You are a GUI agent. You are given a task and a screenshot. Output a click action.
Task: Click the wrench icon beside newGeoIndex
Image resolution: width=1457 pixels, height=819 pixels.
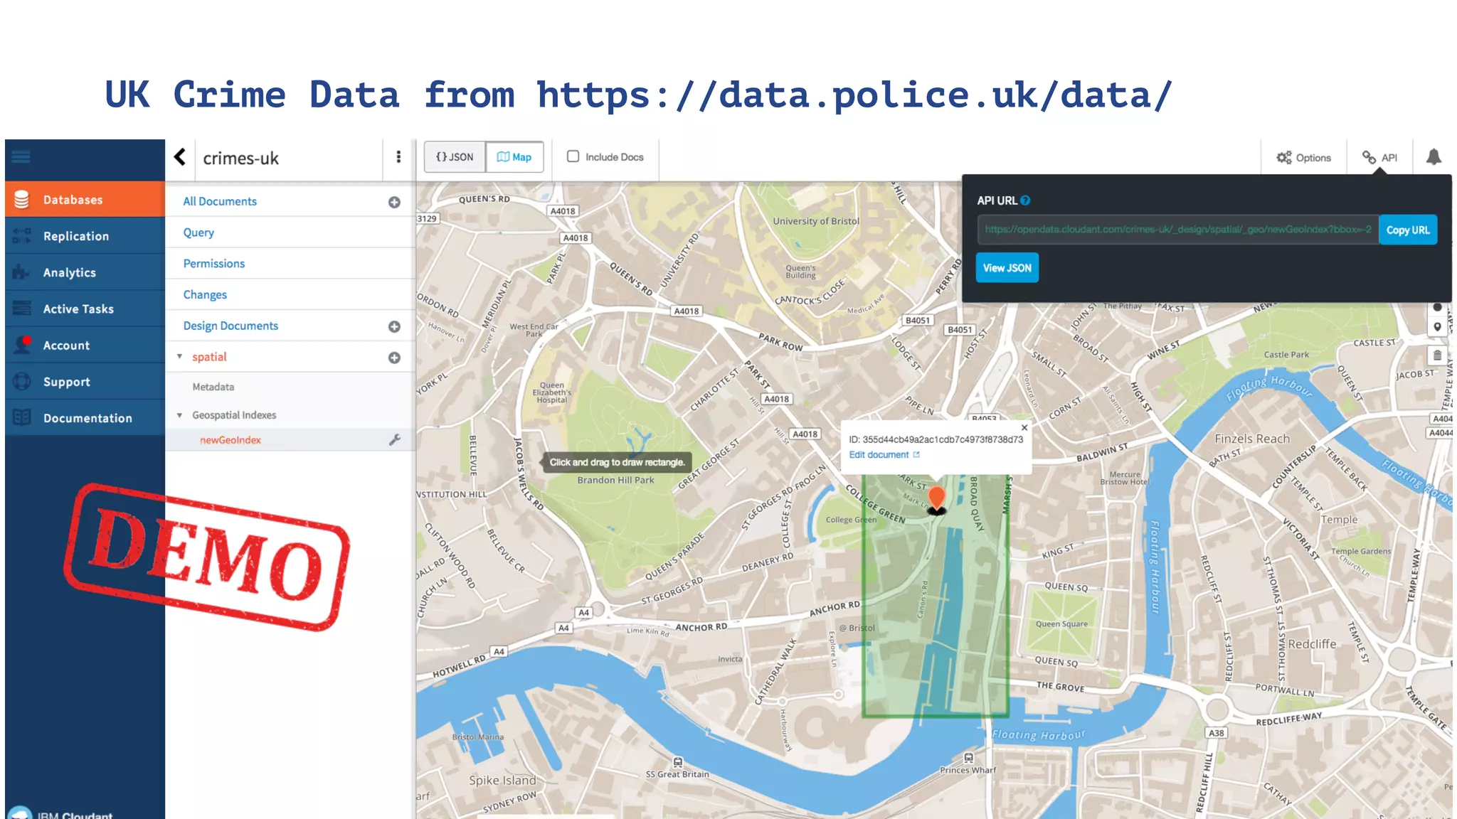[x=395, y=440]
